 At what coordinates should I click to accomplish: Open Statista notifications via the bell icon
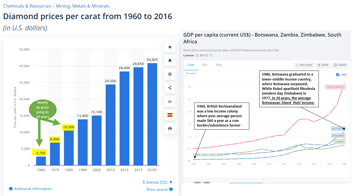pos(170,60)
